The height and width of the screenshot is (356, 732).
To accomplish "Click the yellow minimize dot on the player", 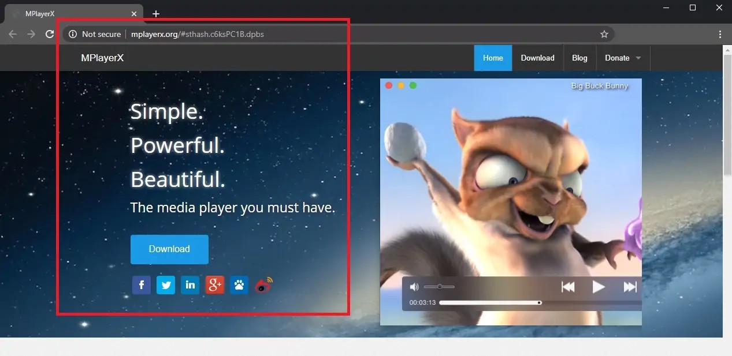I will 401,85.
